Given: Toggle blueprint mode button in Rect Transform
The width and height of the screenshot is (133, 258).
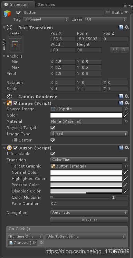Looking at the screenshot, I should (x=115, y=50).
